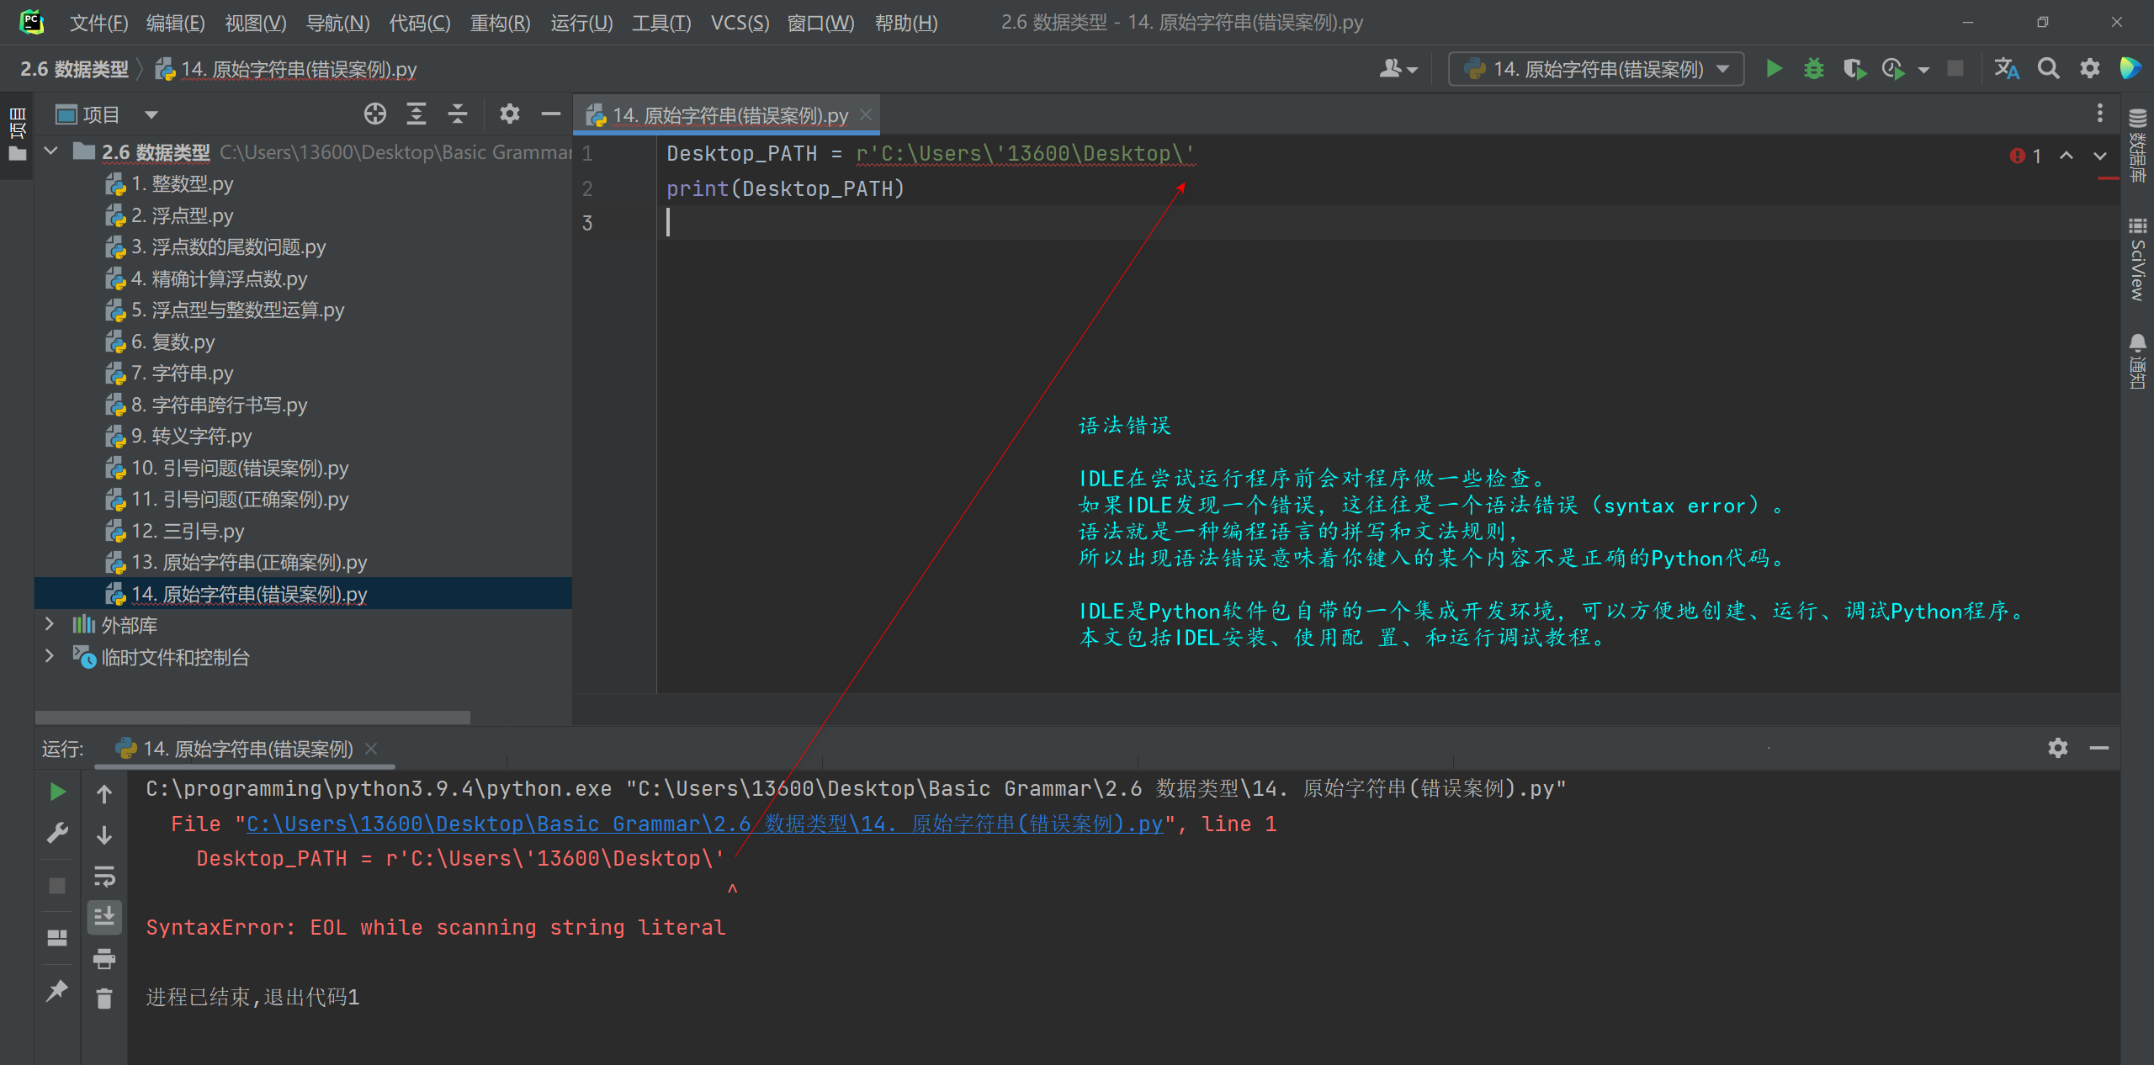Open 重构 menu
This screenshot has height=1065, width=2154.
tap(500, 23)
